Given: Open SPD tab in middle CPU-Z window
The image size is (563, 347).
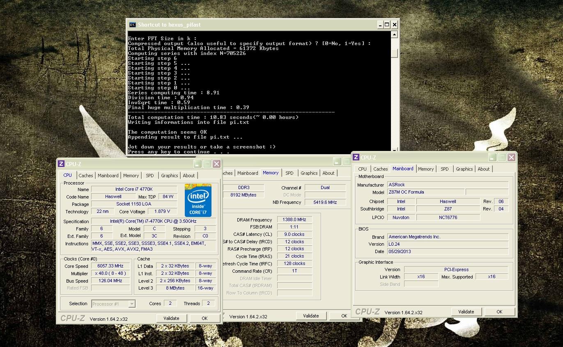Looking at the screenshot, I should pyautogui.click(x=290, y=173).
